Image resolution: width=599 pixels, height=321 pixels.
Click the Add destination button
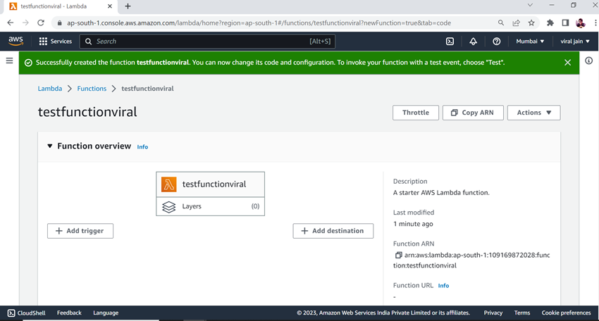[333, 231]
